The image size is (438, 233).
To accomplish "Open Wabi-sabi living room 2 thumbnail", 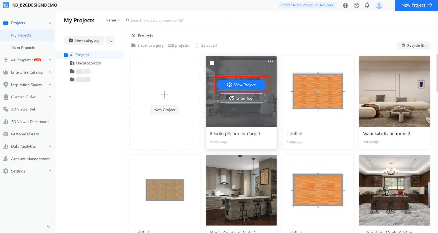I will (x=394, y=91).
